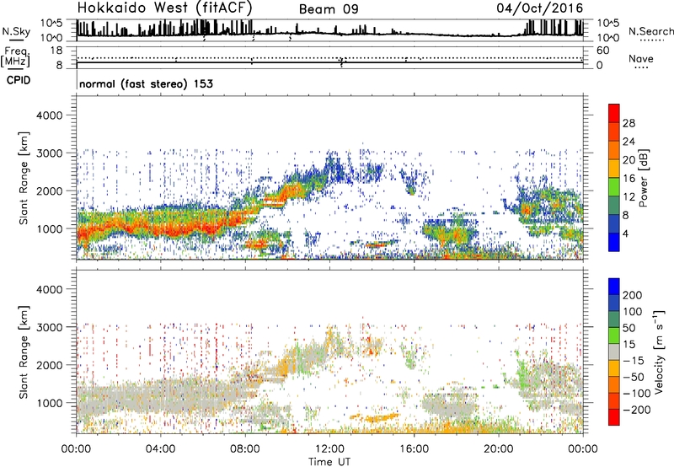Click the '16:00' time tick label
The image size is (674, 467).
pos(414,449)
